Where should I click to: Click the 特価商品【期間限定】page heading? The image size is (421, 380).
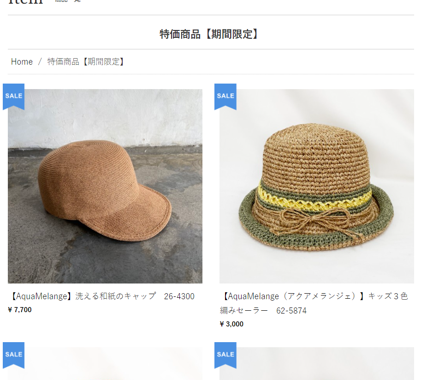click(210, 33)
